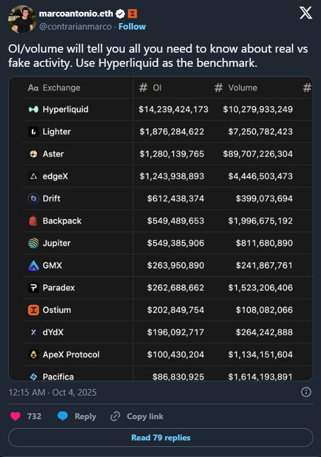The image size is (321, 457).
Task: Click the X logo icon
Action: coord(306,13)
